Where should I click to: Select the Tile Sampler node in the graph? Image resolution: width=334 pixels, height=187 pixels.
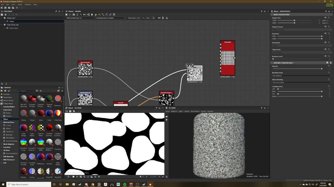pyautogui.click(x=227, y=58)
